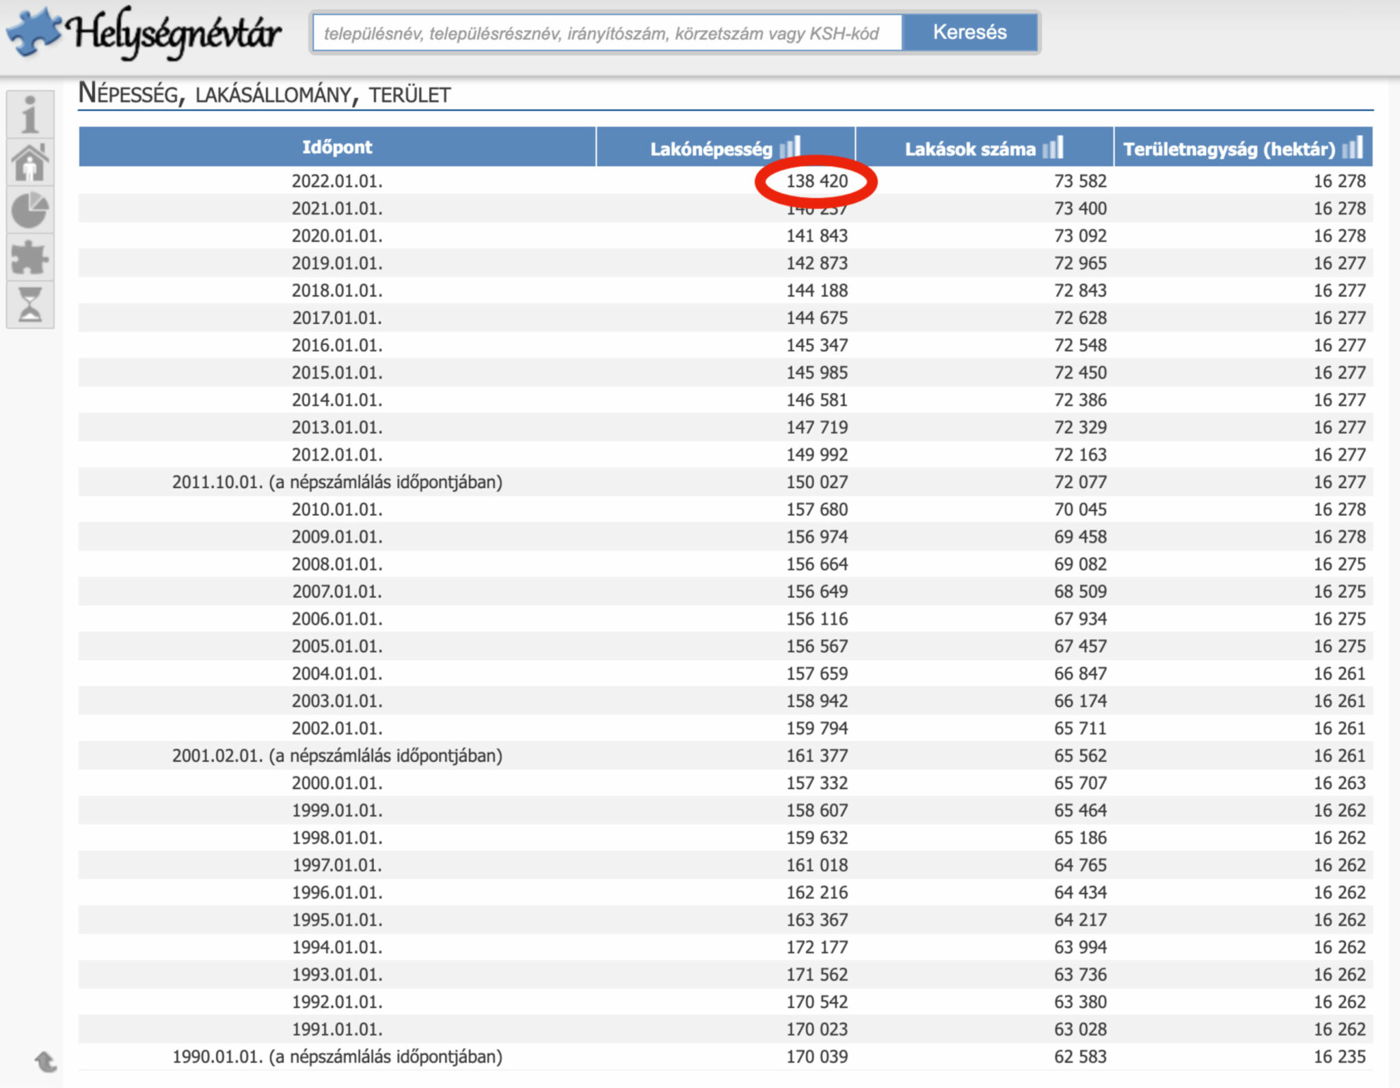
Task: Click the Időpont column header
Action: pos(337,147)
